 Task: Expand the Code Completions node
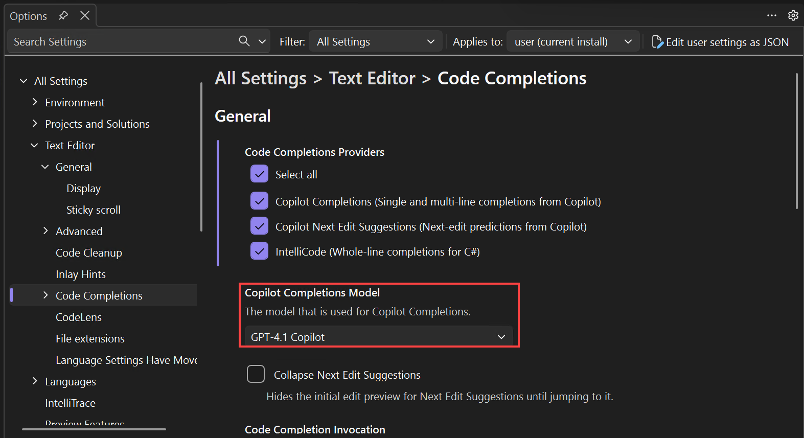[x=45, y=295]
